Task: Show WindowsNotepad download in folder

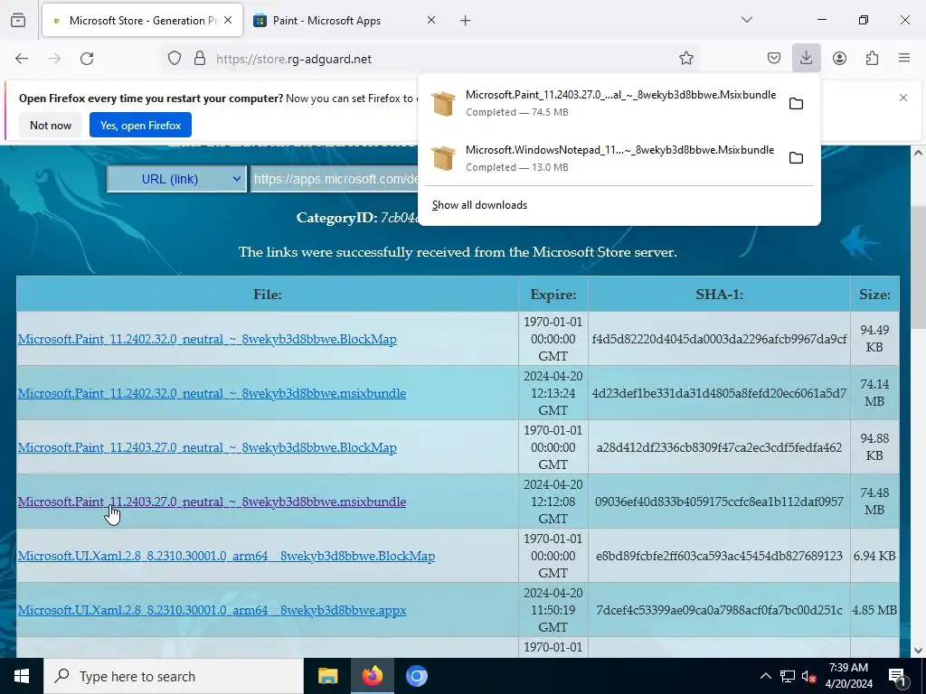Action: pyautogui.click(x=796, y=158)
